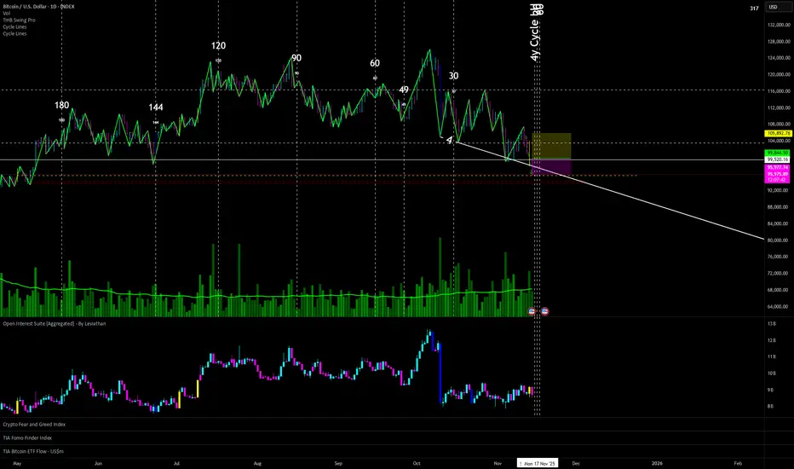Click the white 99,520.16 price tag

coord(777,159)
